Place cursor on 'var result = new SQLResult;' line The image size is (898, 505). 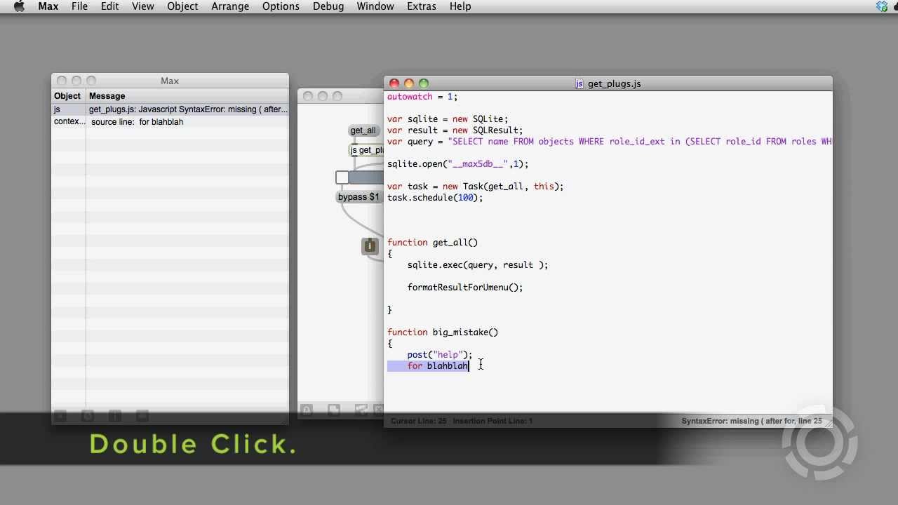coord(455,130)
